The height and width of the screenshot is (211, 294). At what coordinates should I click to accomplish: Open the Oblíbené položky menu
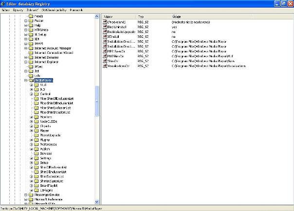click(x=54, y=10)
